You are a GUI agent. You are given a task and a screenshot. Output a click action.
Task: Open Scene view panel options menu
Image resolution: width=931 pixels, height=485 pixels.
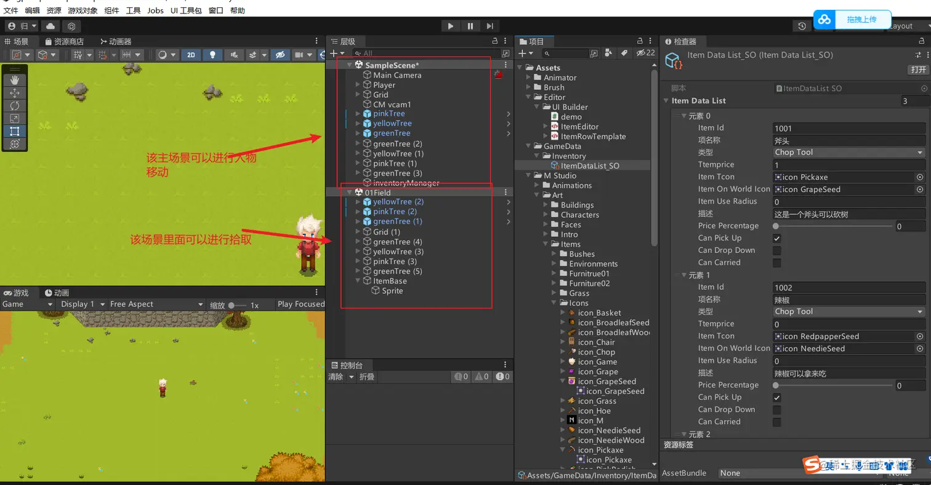pyautogui.click(x=318, y=41)
